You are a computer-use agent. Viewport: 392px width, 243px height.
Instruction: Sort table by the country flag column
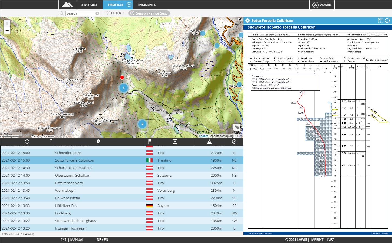click(149, 142)
